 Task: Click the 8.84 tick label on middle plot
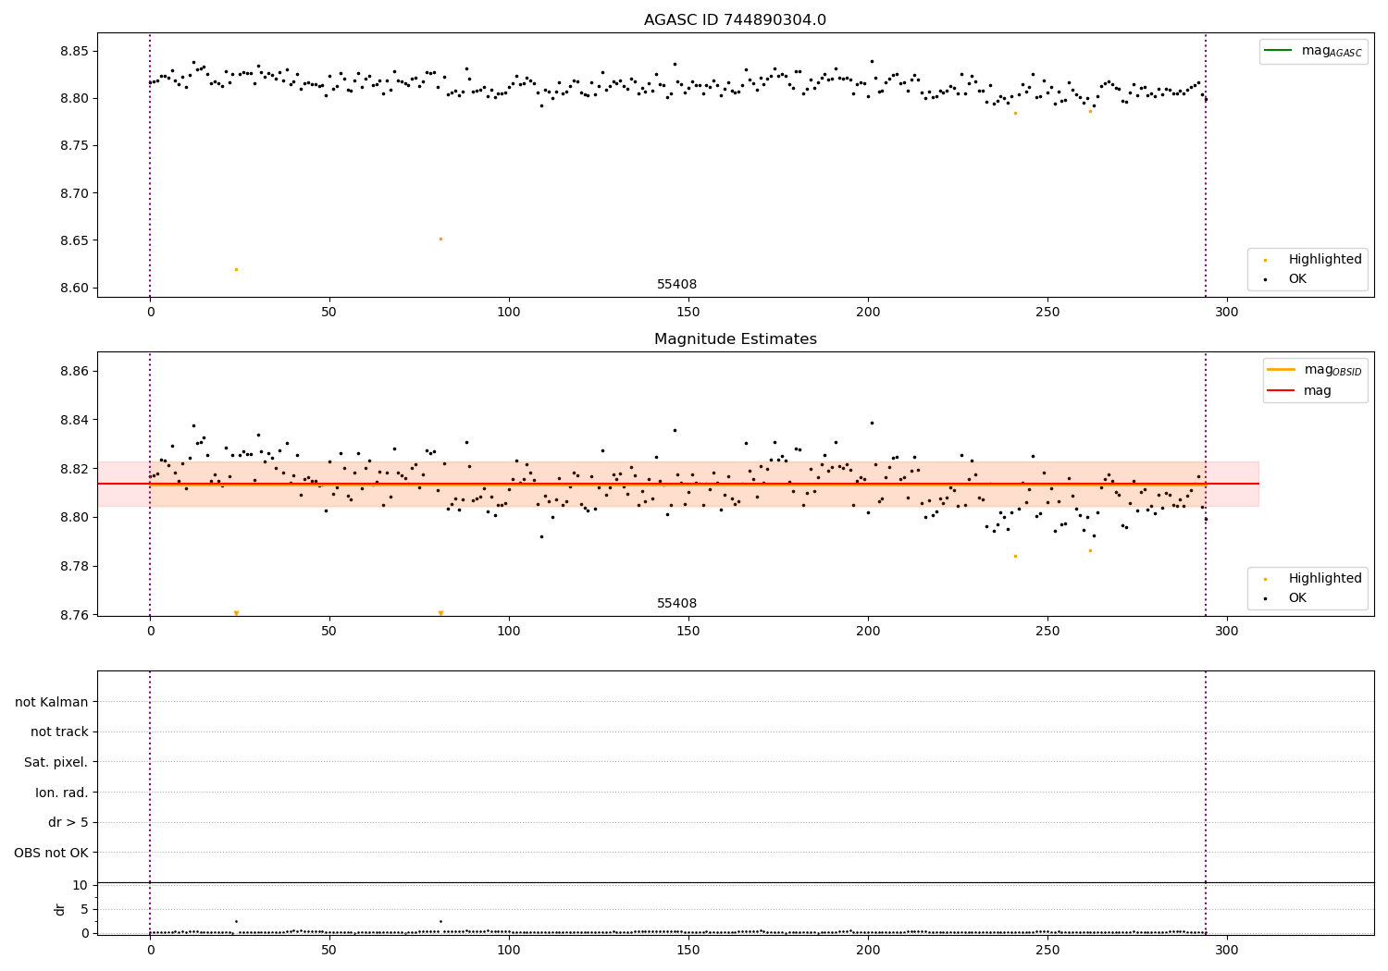72,420
